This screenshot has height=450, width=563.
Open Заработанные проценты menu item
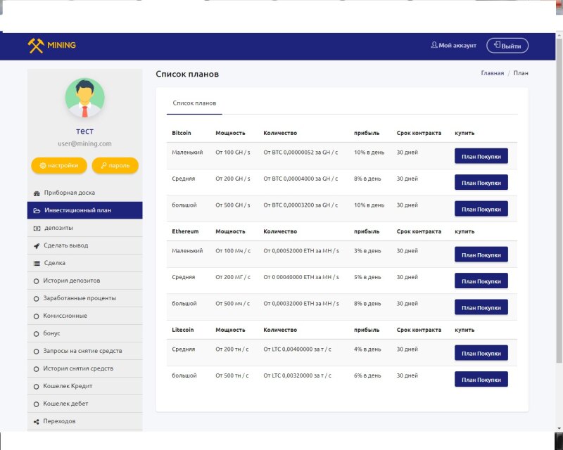pos(80,298)
